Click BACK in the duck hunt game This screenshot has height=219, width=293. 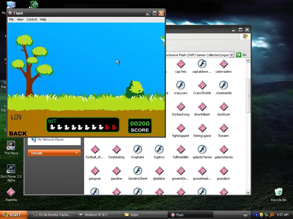point(18,133)
